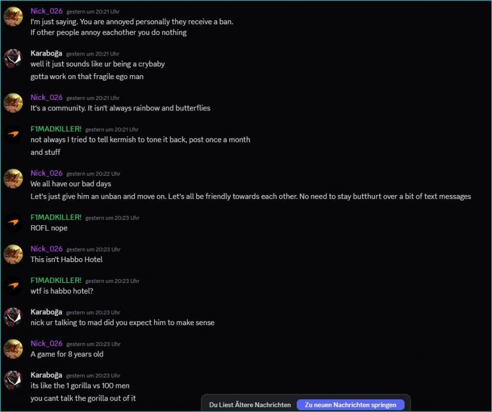Click Nick_026 avatar beside 8 years old message
Screen dimensions: 492x412
click(x=13, y=349)
